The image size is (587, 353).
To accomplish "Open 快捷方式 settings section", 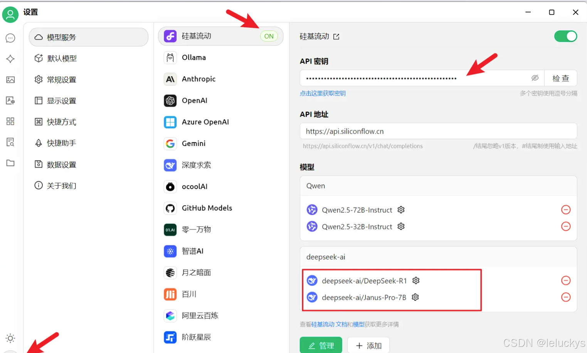I will (x=89, y=122).
